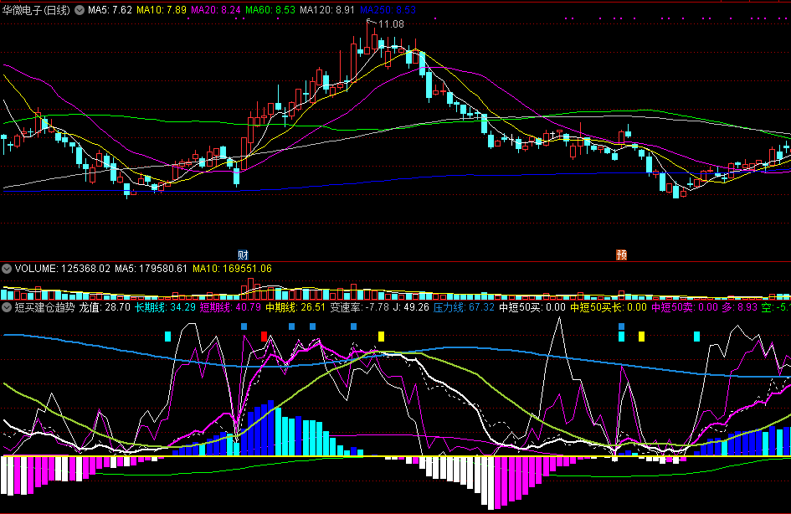Click the MA120: 8.91 label

327,10
